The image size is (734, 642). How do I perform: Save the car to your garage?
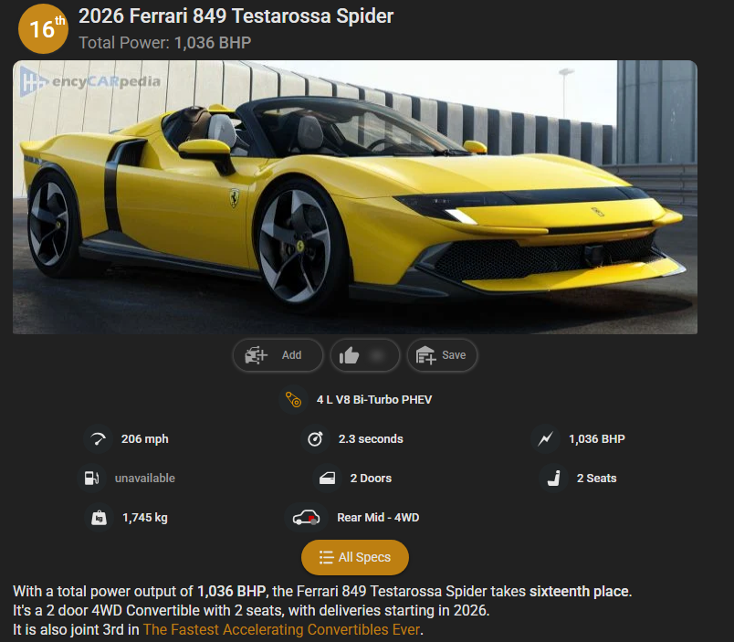pyautogui.click(x=442, y=355)
